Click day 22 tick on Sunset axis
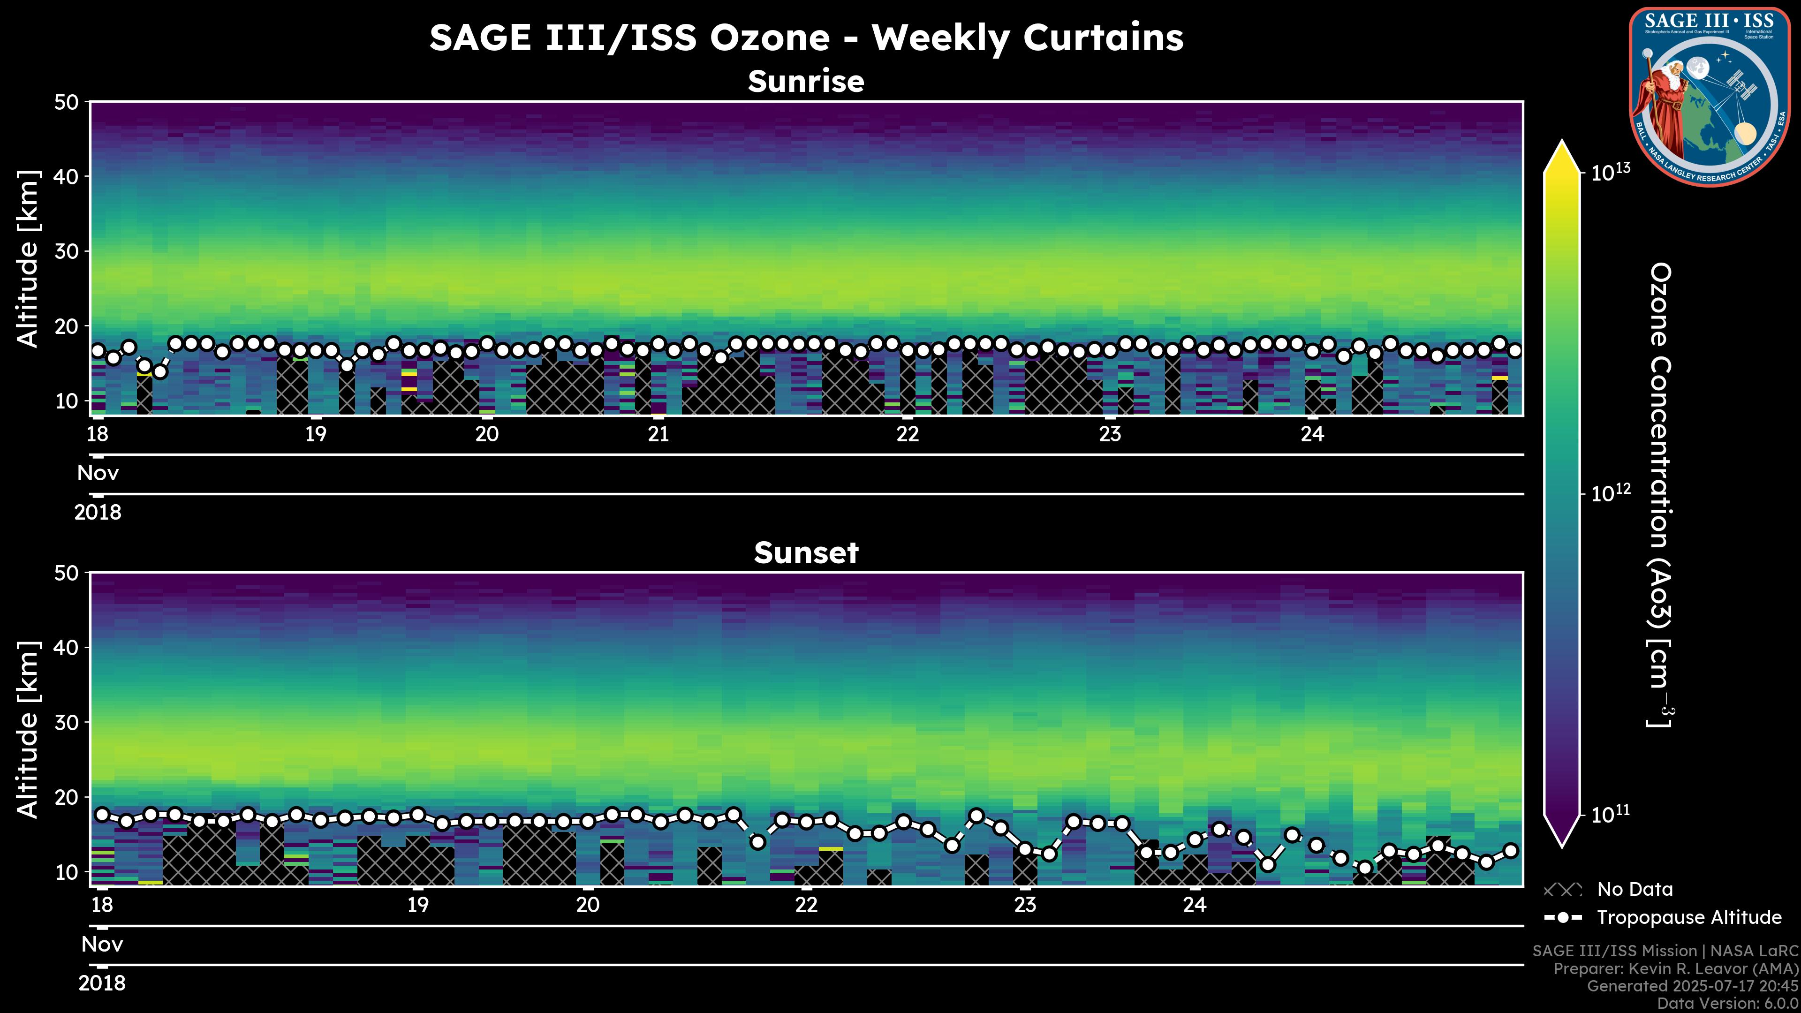The width and height of the screenshot is (1801, 1013). coord(806,905)
